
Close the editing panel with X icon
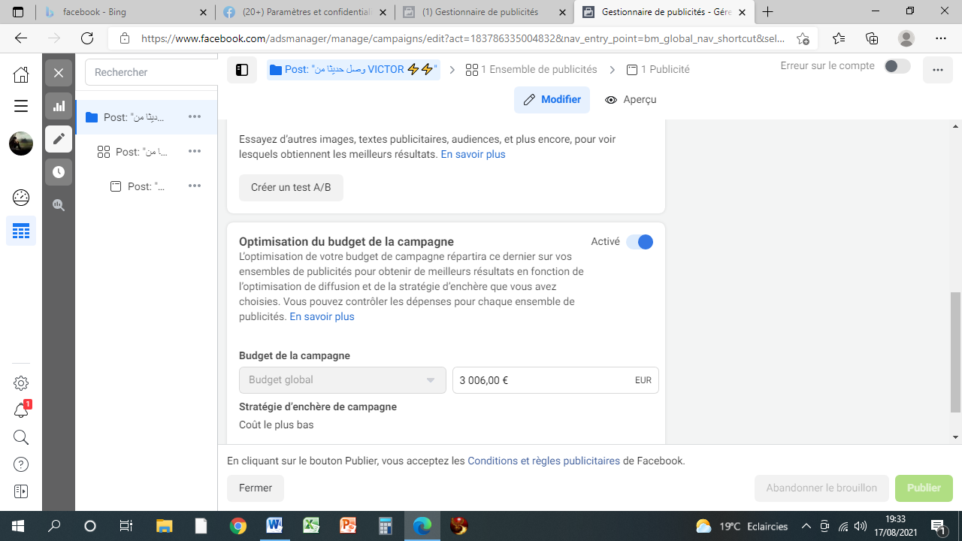pos(59,73)
